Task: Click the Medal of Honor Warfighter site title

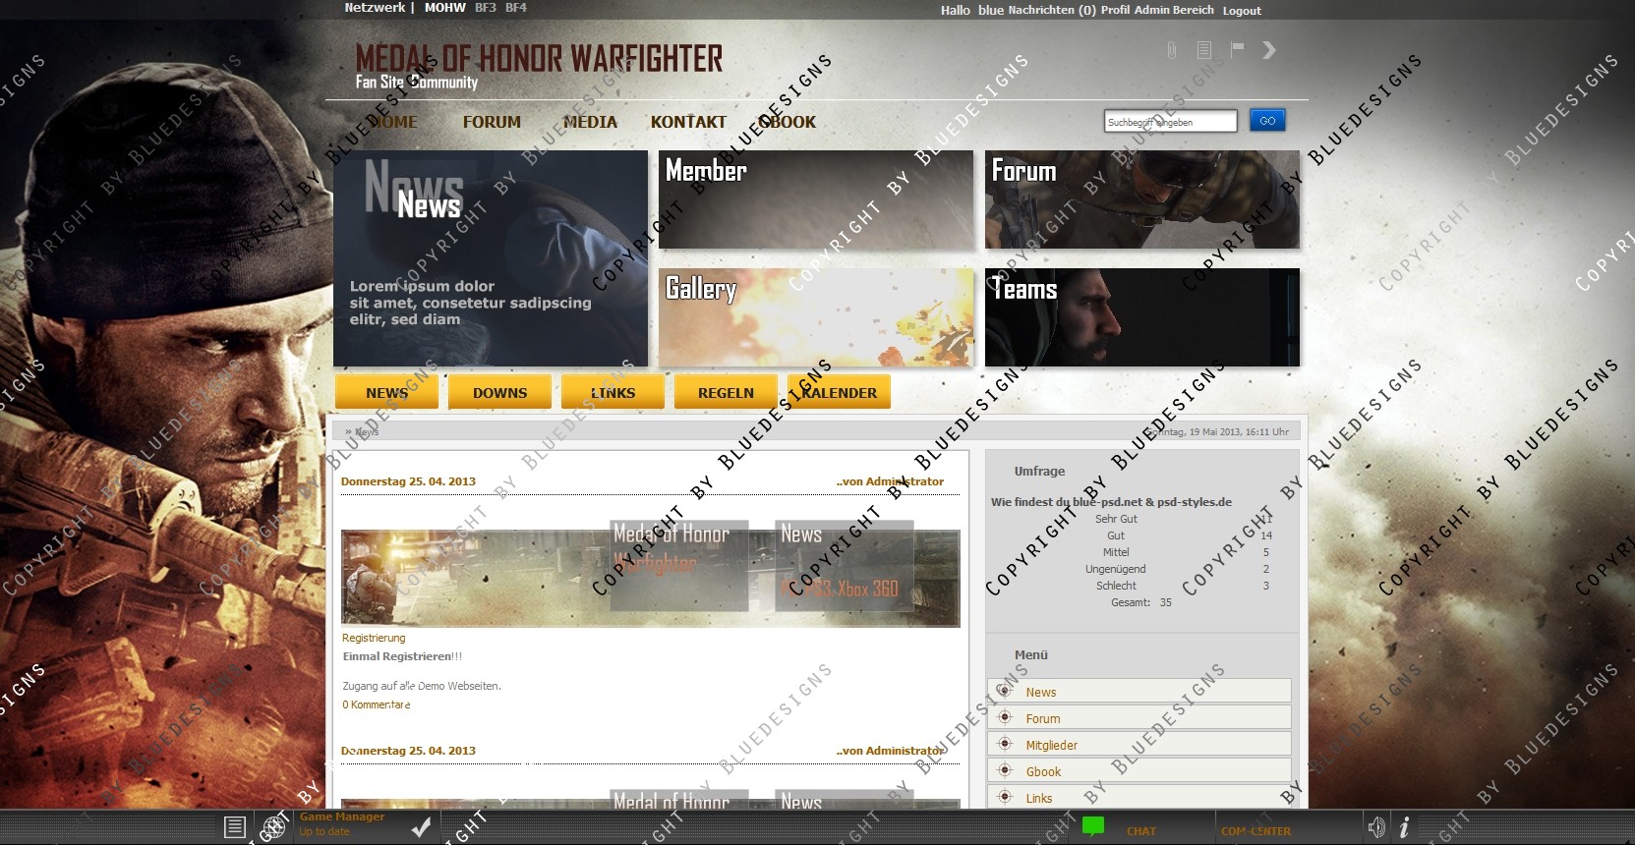Action: coord(539,59)
